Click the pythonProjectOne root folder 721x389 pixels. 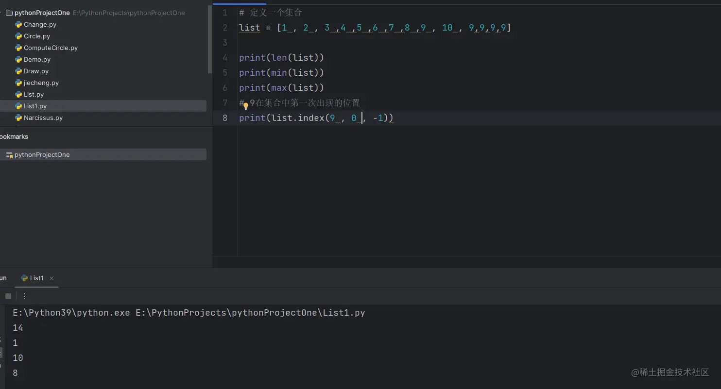[x=42, y=13]
